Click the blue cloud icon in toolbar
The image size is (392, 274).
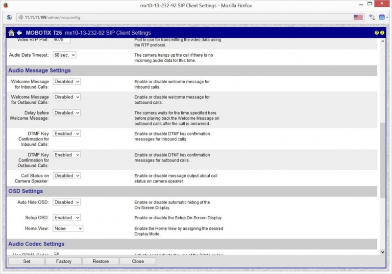pyautogui.click(x=382, y=17)
